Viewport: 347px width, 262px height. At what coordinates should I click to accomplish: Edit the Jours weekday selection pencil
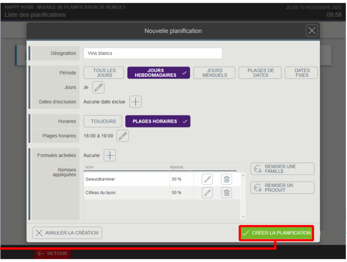98,87
